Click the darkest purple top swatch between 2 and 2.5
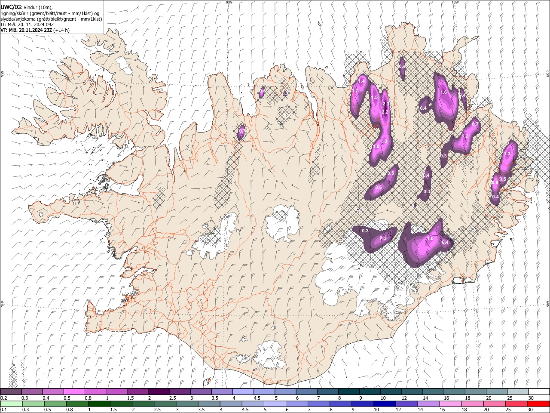Screen dimensions: 550x413 pos(159,391)
